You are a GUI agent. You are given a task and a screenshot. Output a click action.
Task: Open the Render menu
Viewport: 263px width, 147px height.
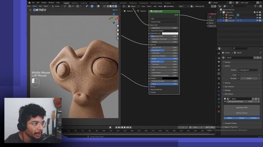click(x=44, y=3)
